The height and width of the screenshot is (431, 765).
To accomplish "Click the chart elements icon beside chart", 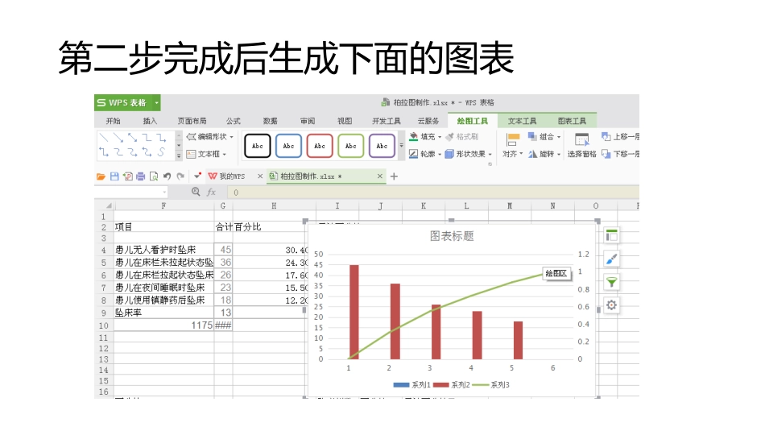I will click(612, 236).
